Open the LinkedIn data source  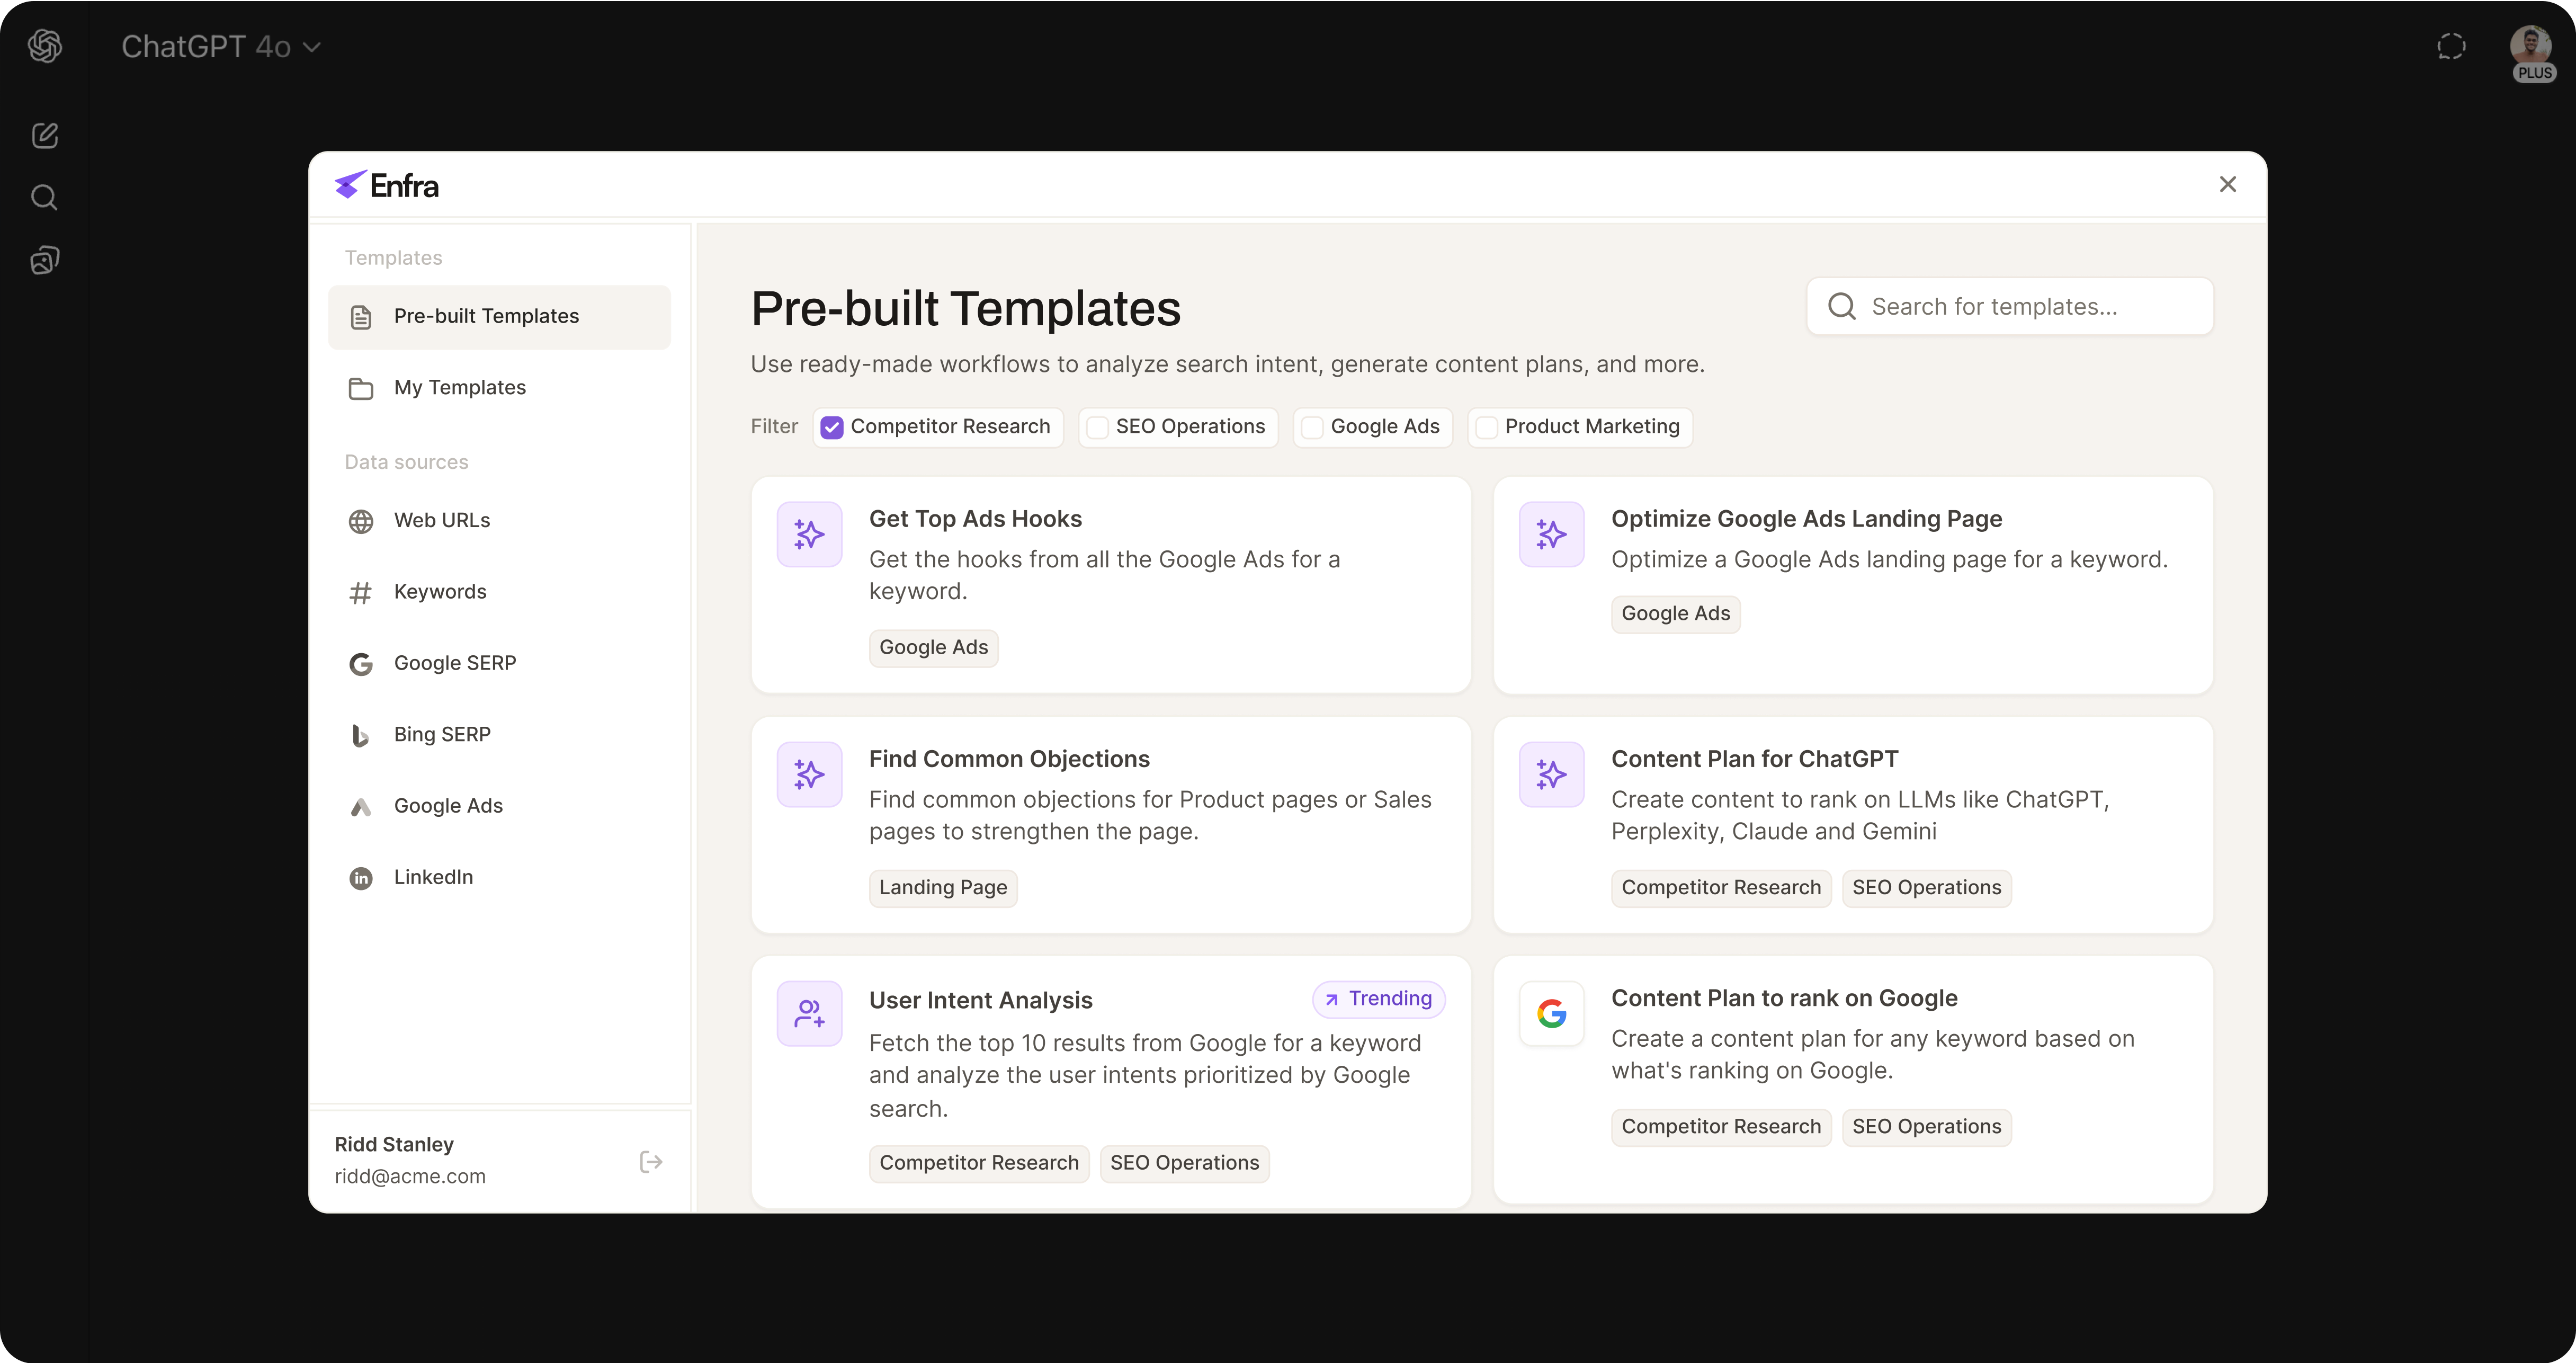click(x=433, y=877)
